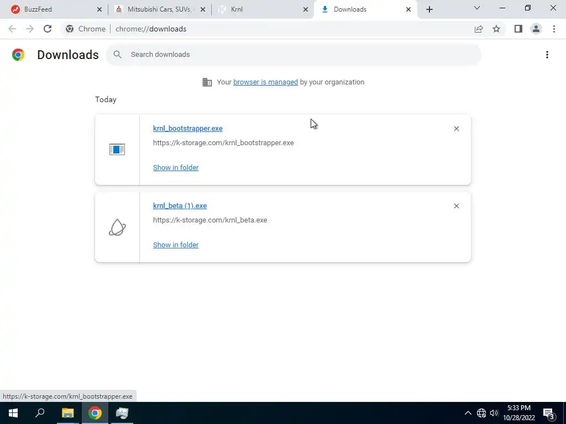Click the Chrome logo beside Downloads

(x=18, y=55)
